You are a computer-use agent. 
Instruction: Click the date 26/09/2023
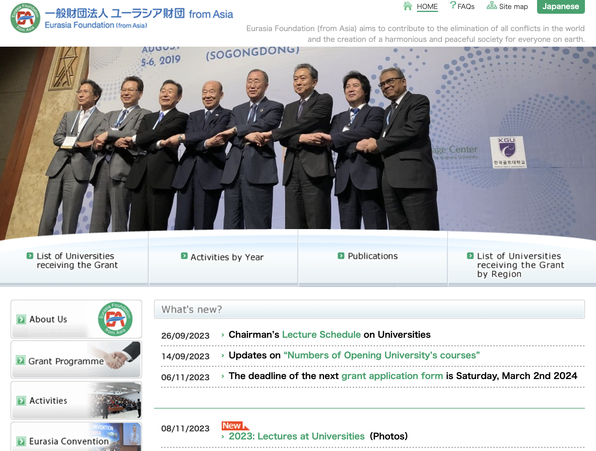click(185, 336)
